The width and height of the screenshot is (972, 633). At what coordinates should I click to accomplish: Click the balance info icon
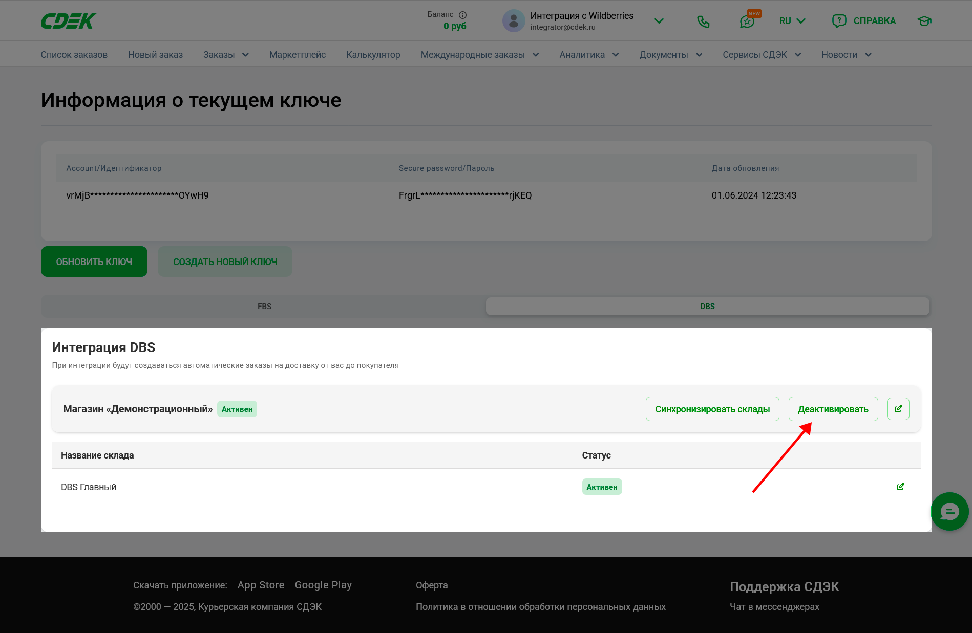[462, 15]
